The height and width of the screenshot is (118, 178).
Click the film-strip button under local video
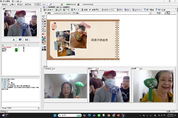tap(26, 40)
